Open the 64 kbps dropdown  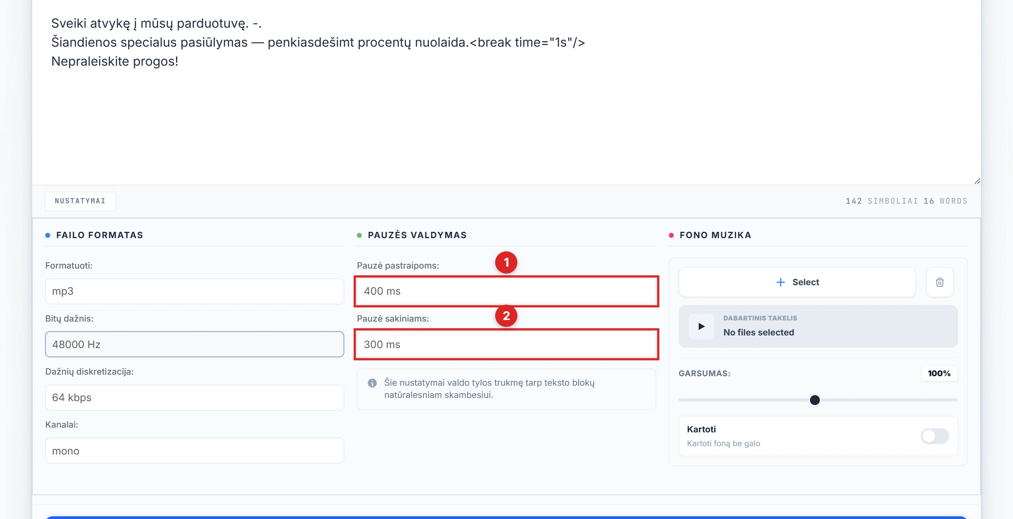pos(194,398)
